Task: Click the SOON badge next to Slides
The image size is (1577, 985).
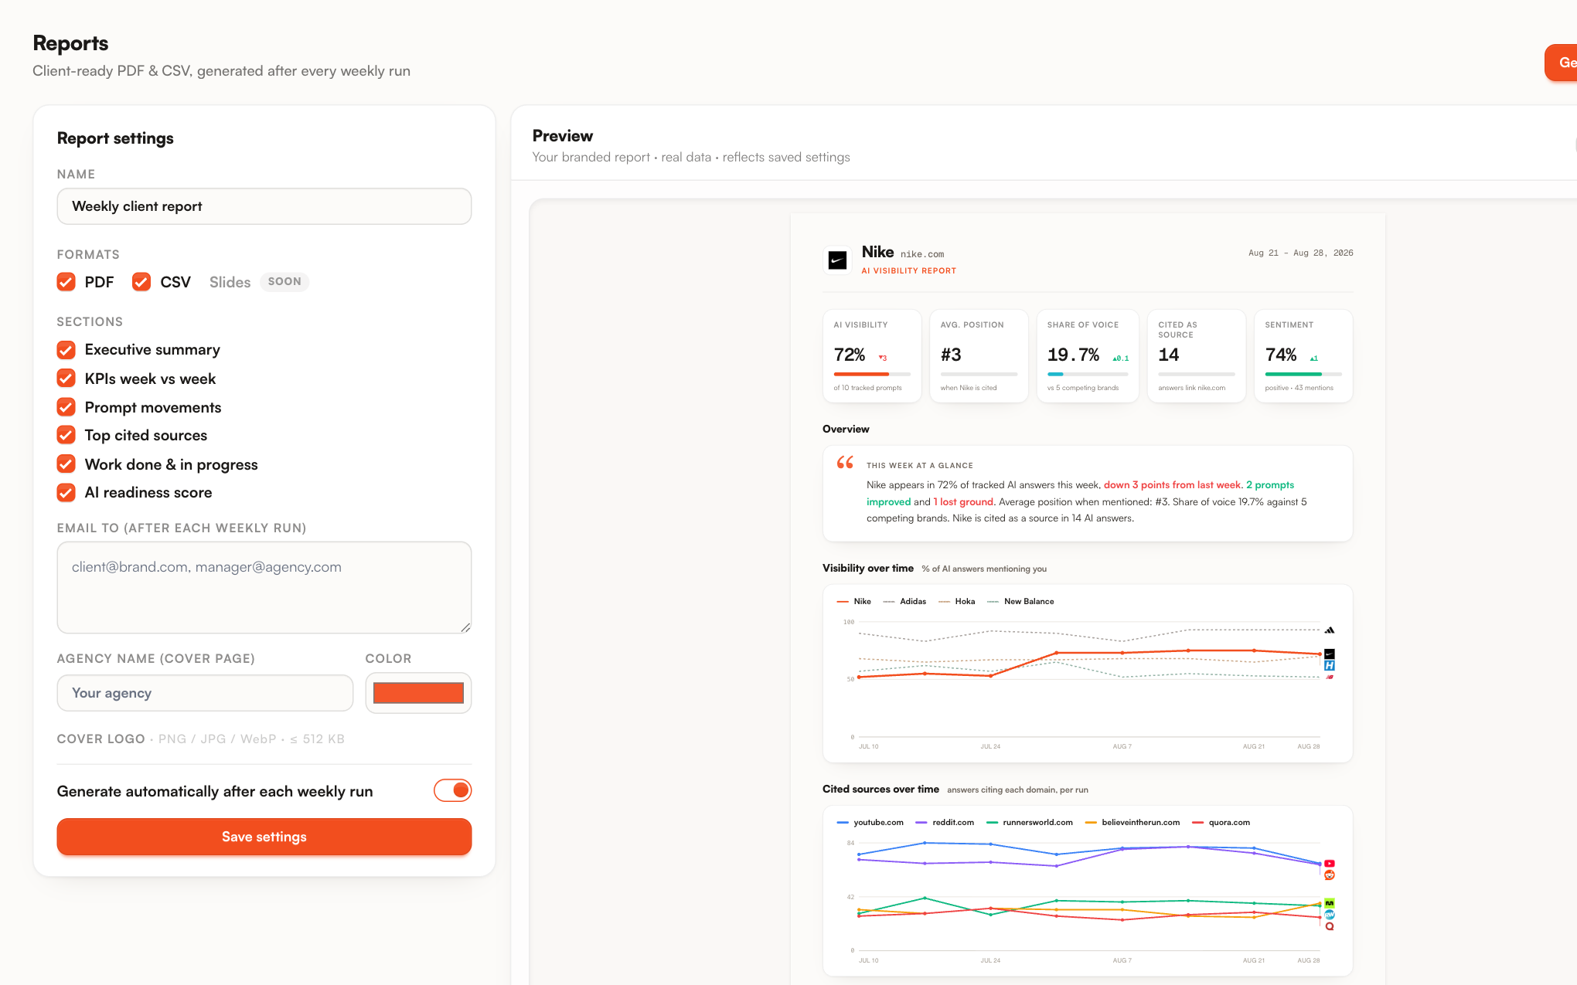Action: [x=284, y=282]
